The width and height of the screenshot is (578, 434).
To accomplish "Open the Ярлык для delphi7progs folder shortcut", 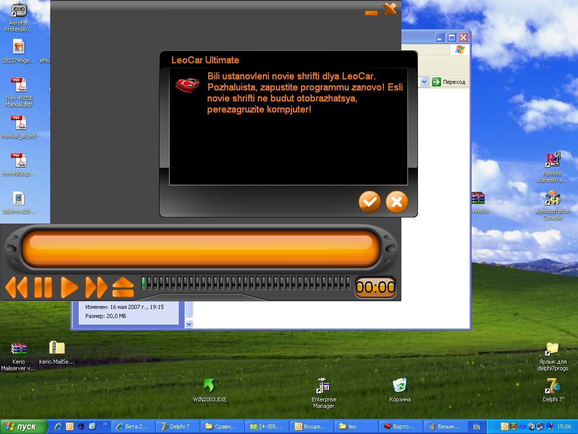I will 552,357.
